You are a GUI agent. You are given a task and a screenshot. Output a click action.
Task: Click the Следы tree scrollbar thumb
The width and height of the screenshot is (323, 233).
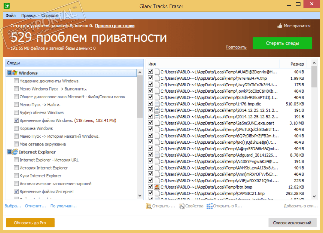coord(140,97)
